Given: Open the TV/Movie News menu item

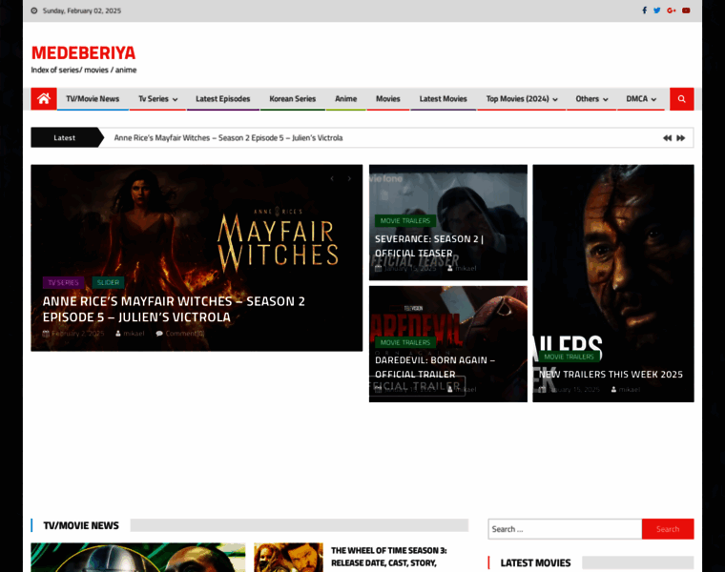Looking at the screenshot, I should click(x=93, y=99).
